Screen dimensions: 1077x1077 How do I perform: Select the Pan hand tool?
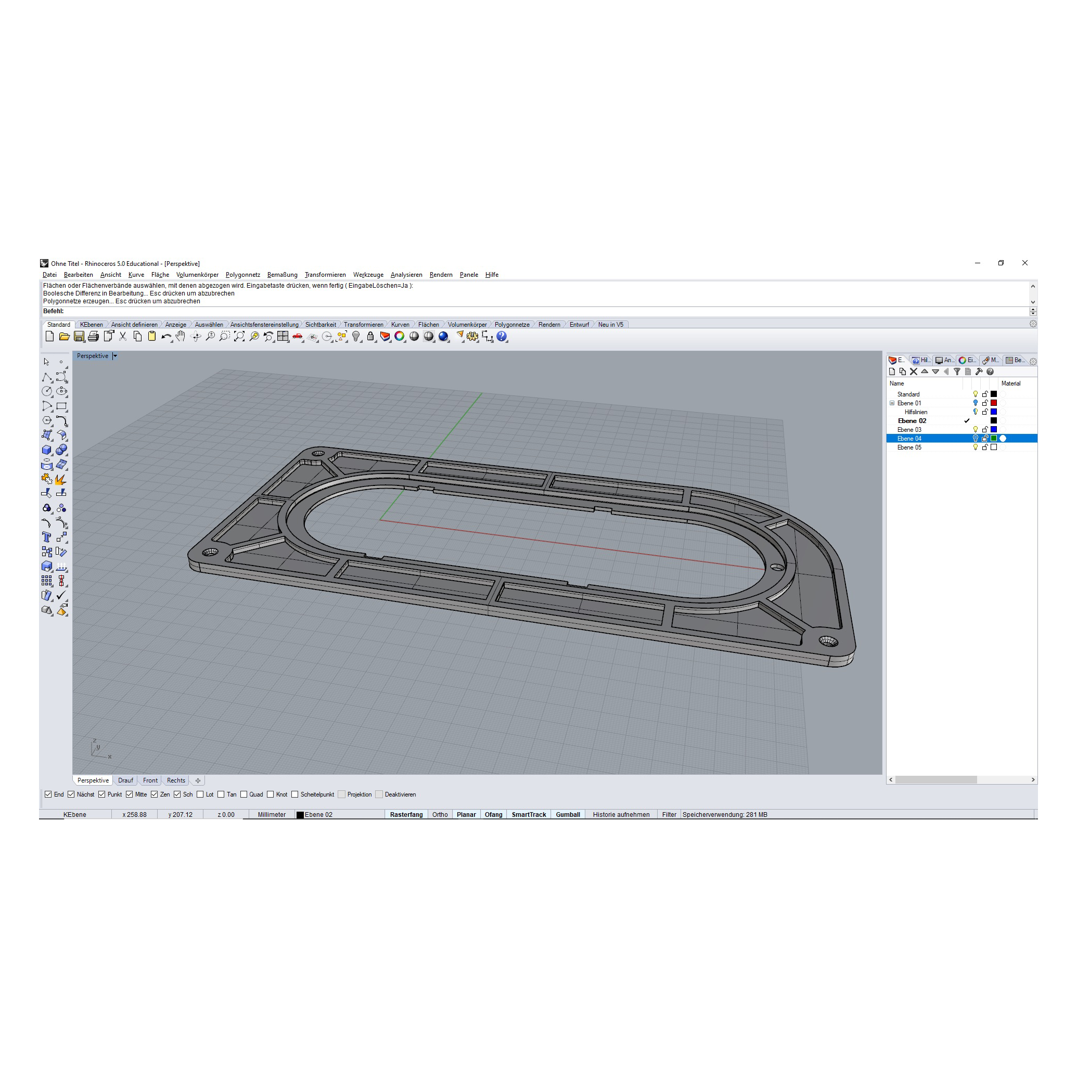click(x=181, y=336)
